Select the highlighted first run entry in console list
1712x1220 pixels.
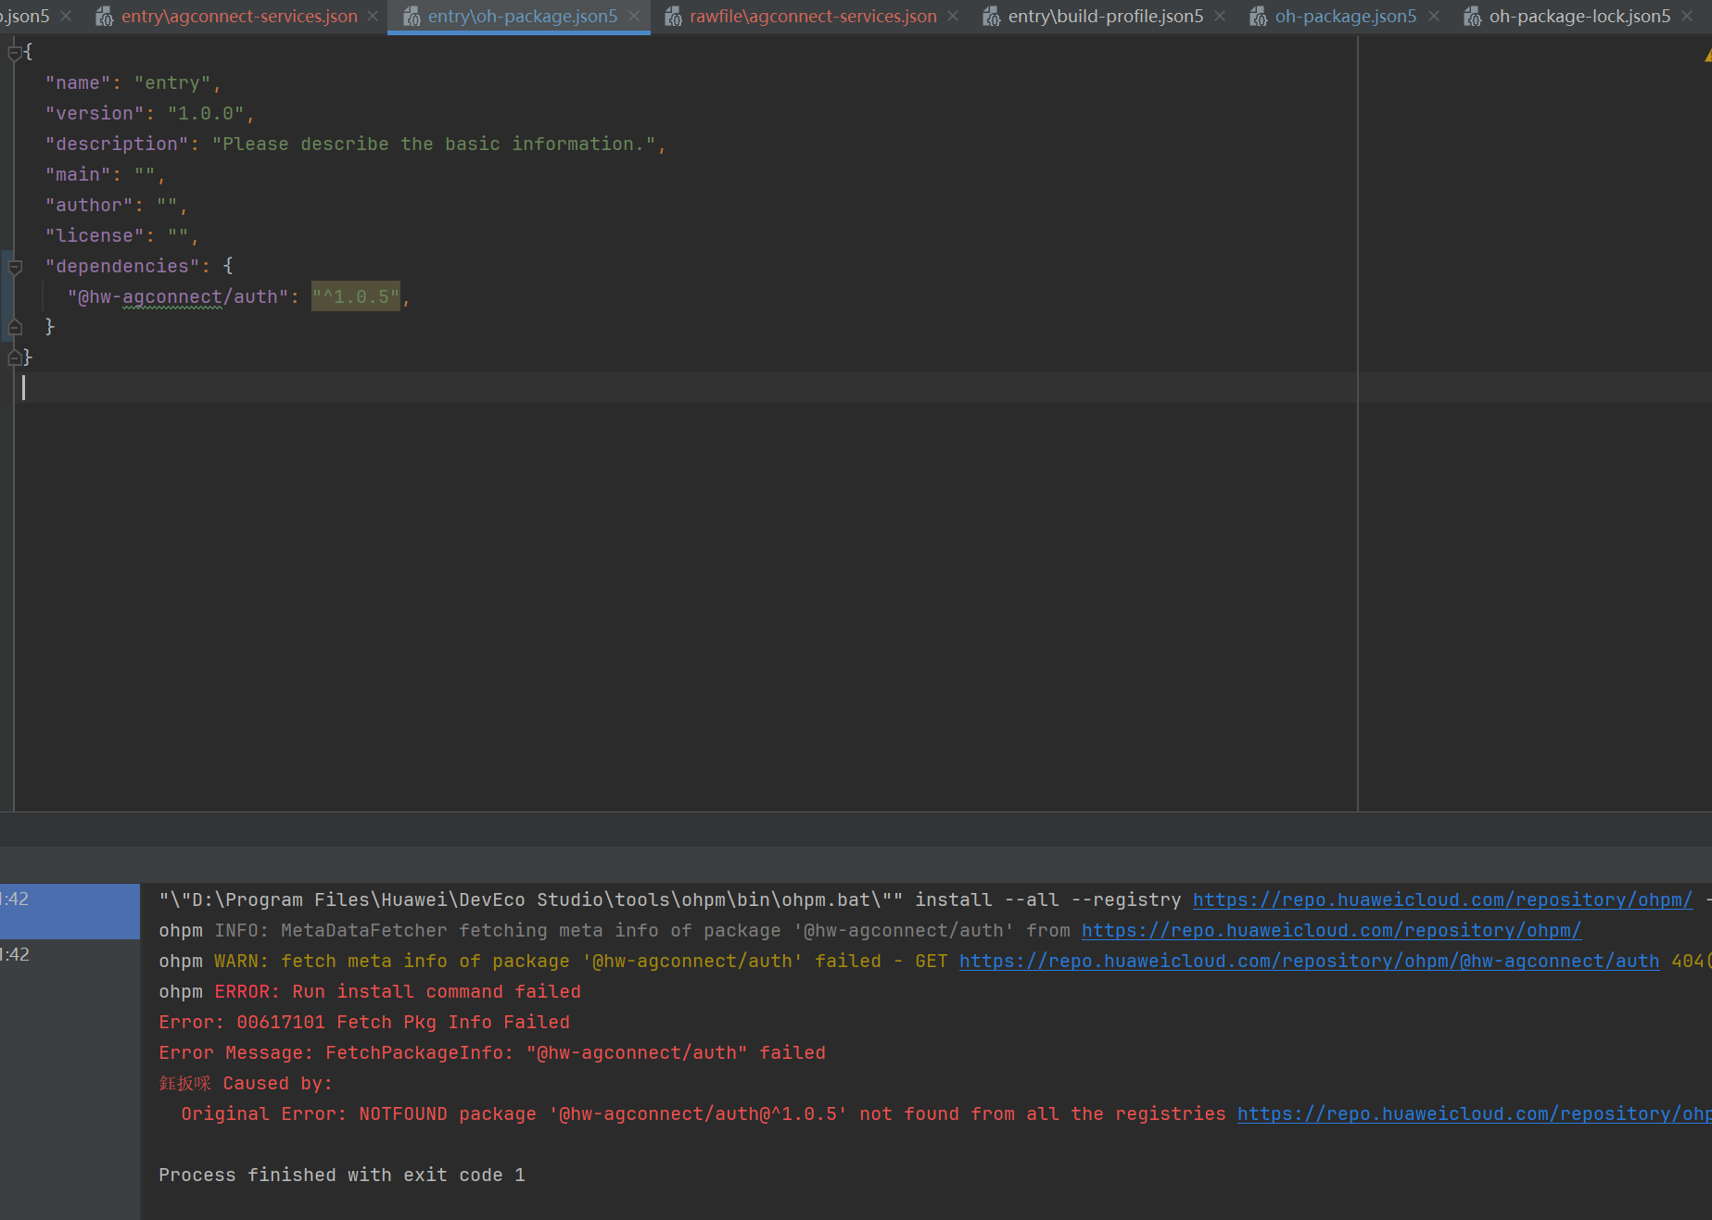[x=70, y=910]
